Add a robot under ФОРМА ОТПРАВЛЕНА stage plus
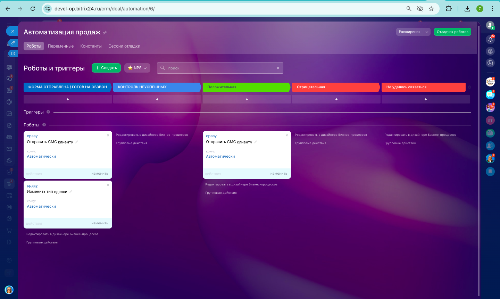This screenshot has width=500, height=299. 68,99
